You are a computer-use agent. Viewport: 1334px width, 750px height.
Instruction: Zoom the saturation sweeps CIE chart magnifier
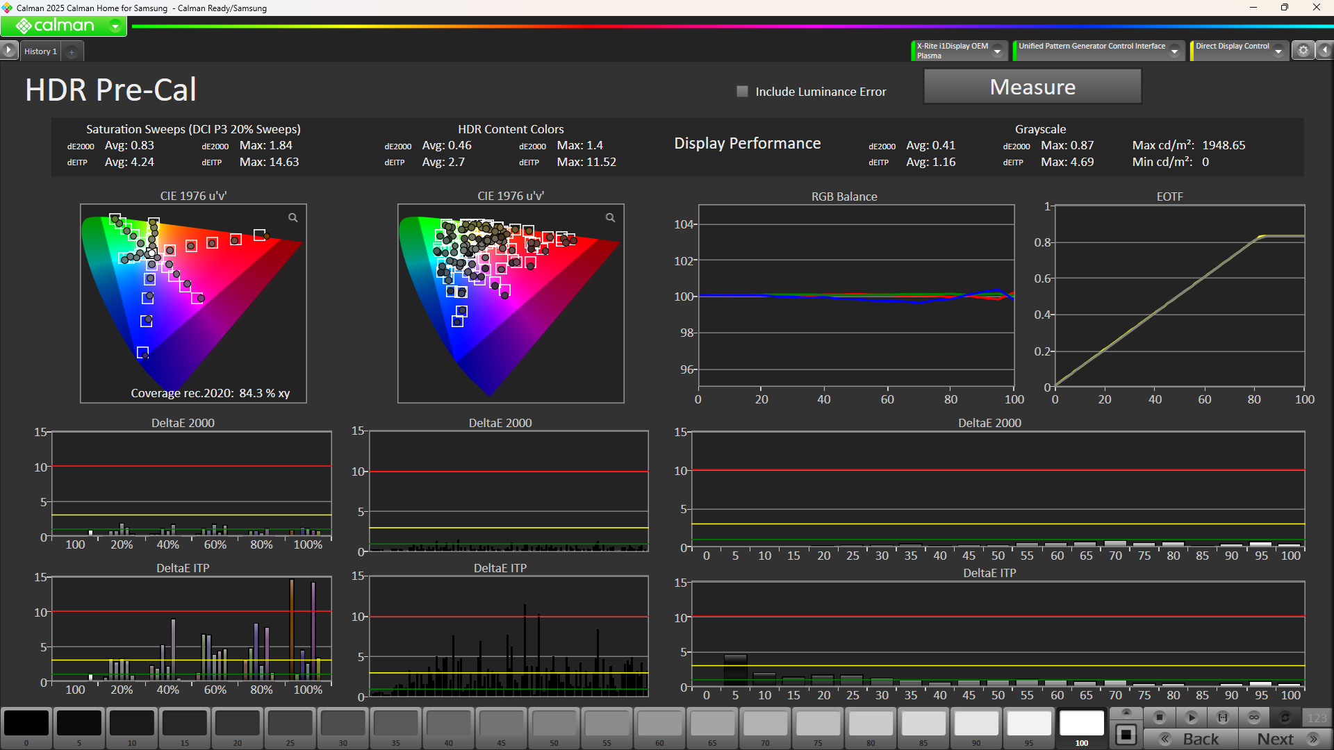point(293,218)
